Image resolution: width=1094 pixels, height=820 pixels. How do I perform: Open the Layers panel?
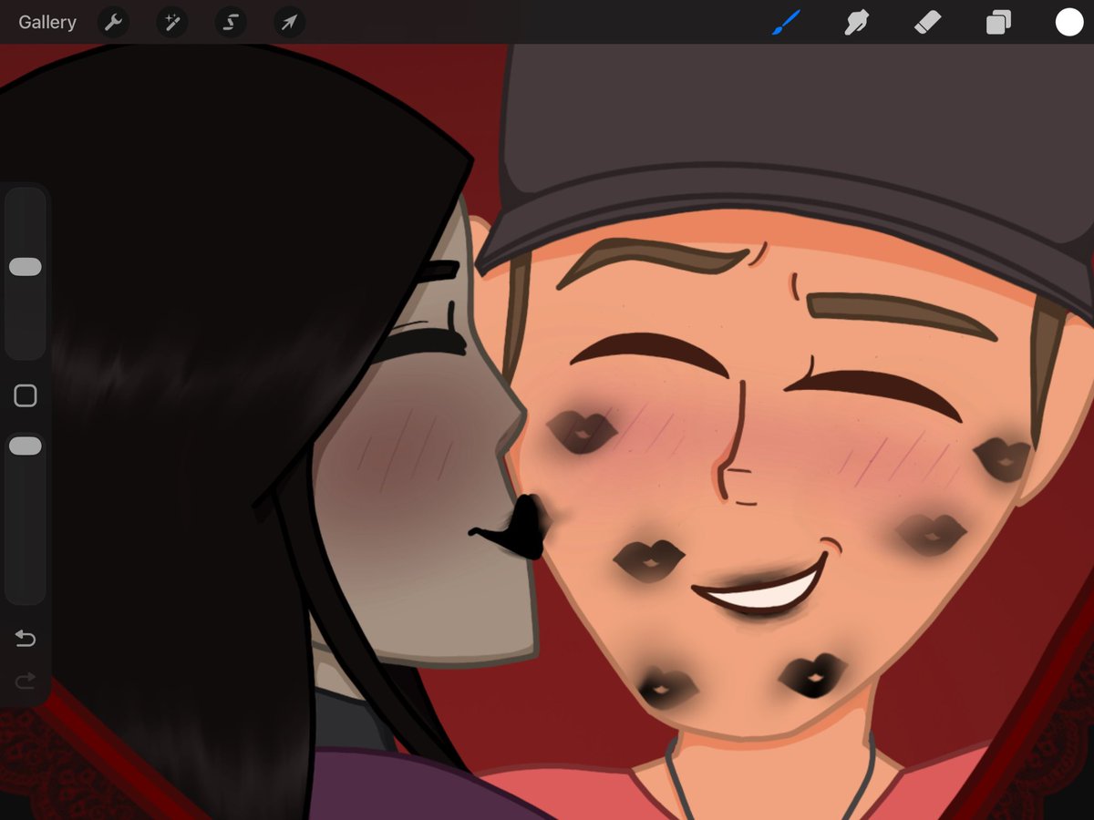(998, 22)
